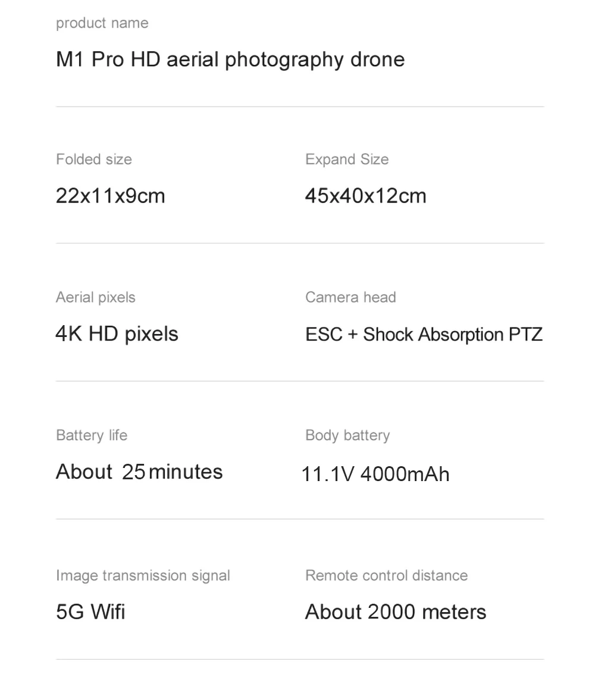Select the 45x40x12cm expand size value
Image resolution: width=595 pixels, height=674 pixels.
click(x=365, y=196)
